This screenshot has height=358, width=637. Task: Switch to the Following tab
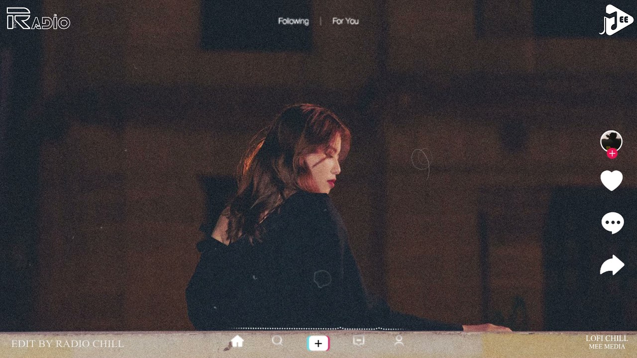pyautogui.click(x=293, y=21)
